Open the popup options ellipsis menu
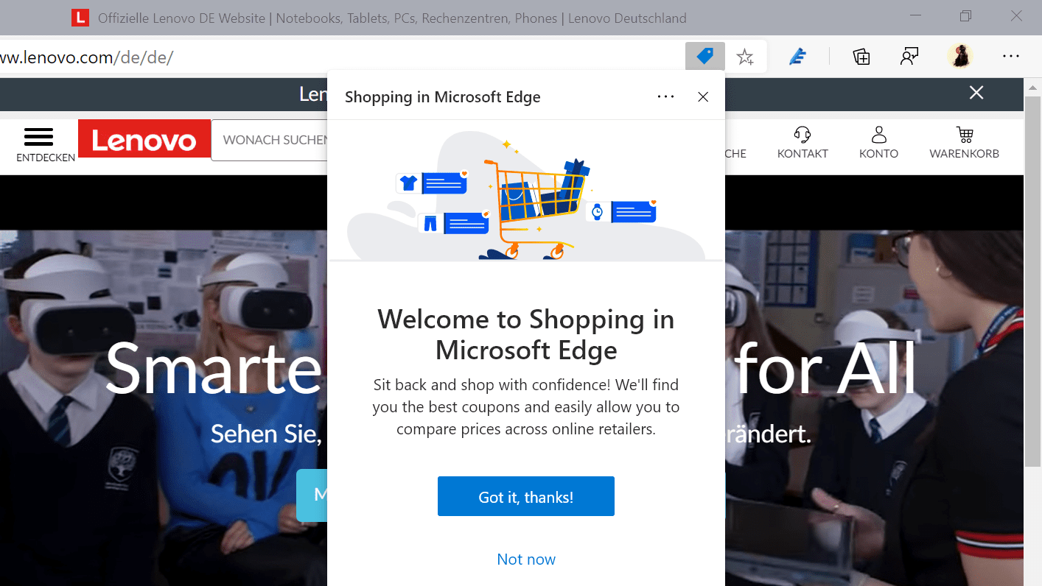This screenshot has height=586, width=1042. tap(665, 96)
